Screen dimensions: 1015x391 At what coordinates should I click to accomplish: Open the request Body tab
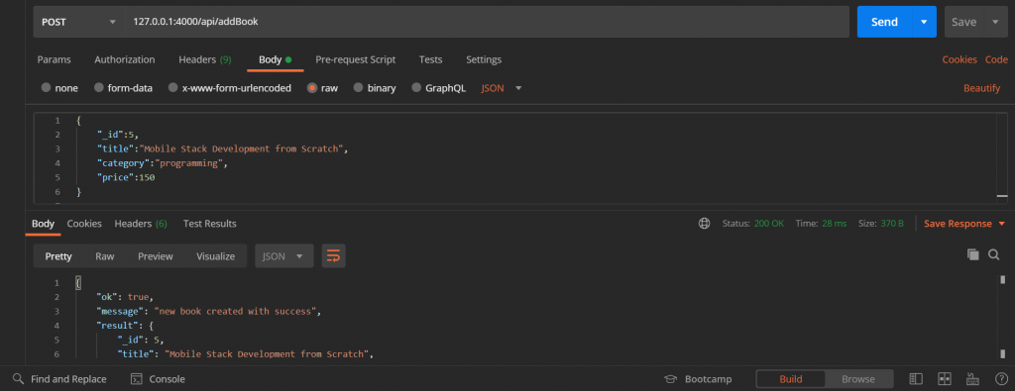pyautogui.click(x=276, y=59)
